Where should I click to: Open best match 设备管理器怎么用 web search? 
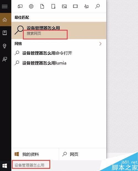59,31
